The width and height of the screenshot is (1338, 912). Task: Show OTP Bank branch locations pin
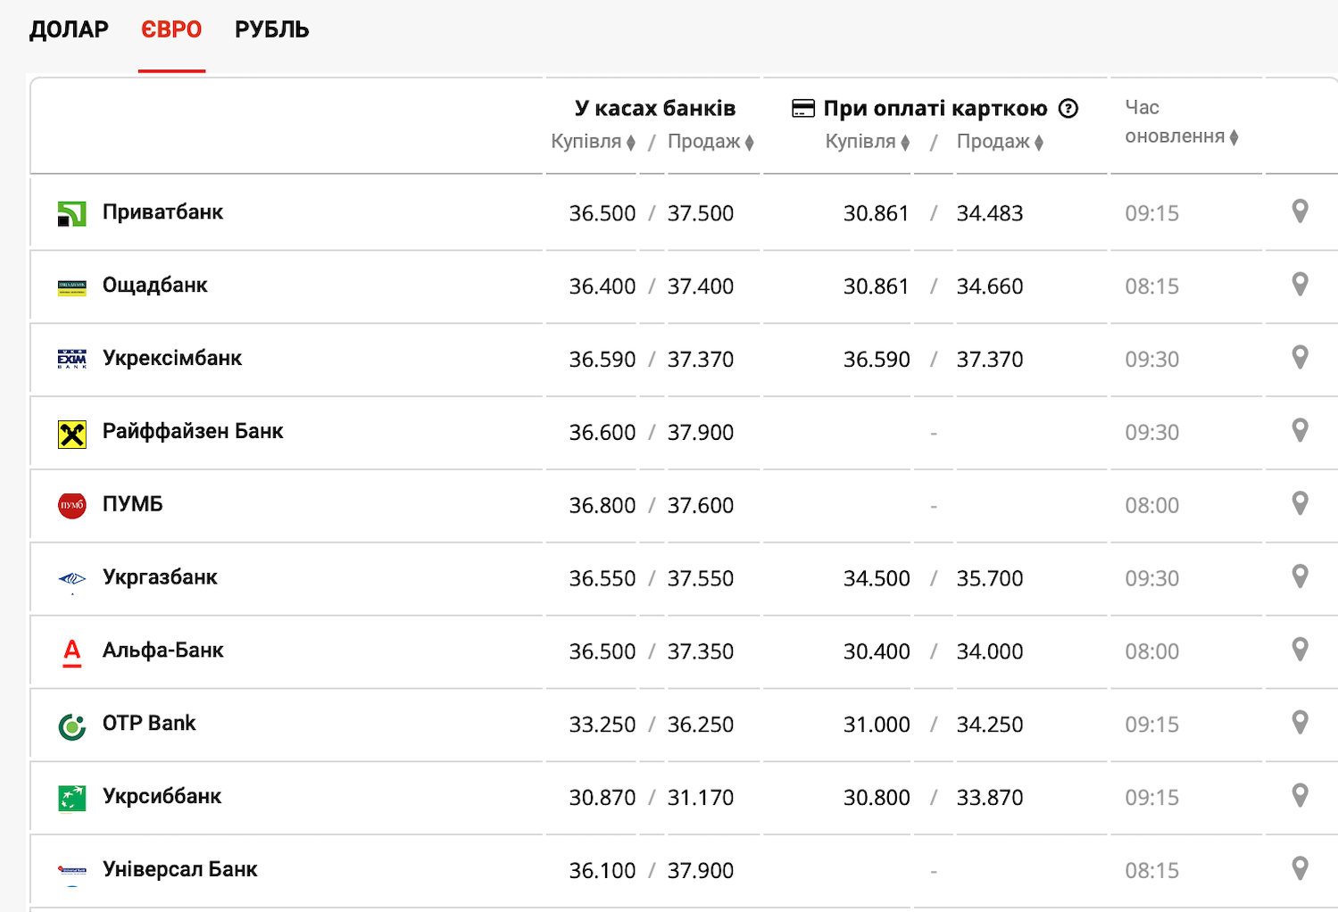click(x=1300, y=723)
